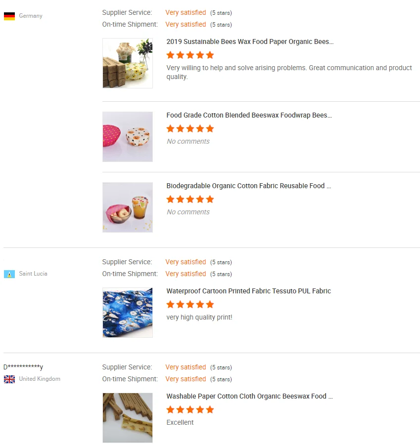Click star rating under Waterproof Cartoon Fabric
The height and width of the screenshot is (445, 420).
pyautogui.click(x=190, y=304)
